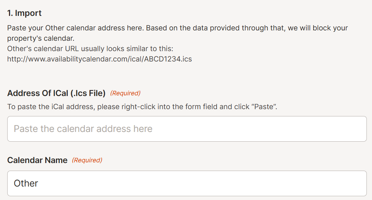Click the right-click paste instruction text
372x200 pixels.
click(142, 107)
